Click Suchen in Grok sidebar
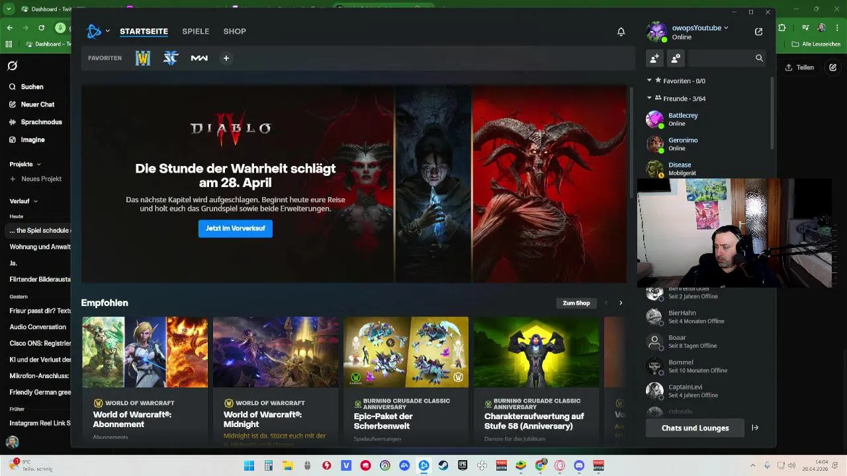The image size is (847, 476). pyautogui.click(x=26, y=87)
